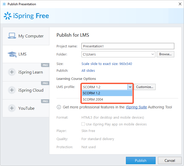Expand the Folder path dropdown
Viewport: 184px width, 166px height.
click(152, 54)
